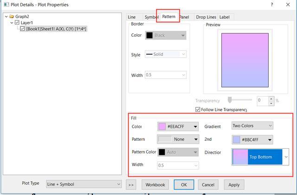The height and width of the screenshot is (195, 297).
Task: Open the Fill Width 0.5 dropdown
Action: 178,165
